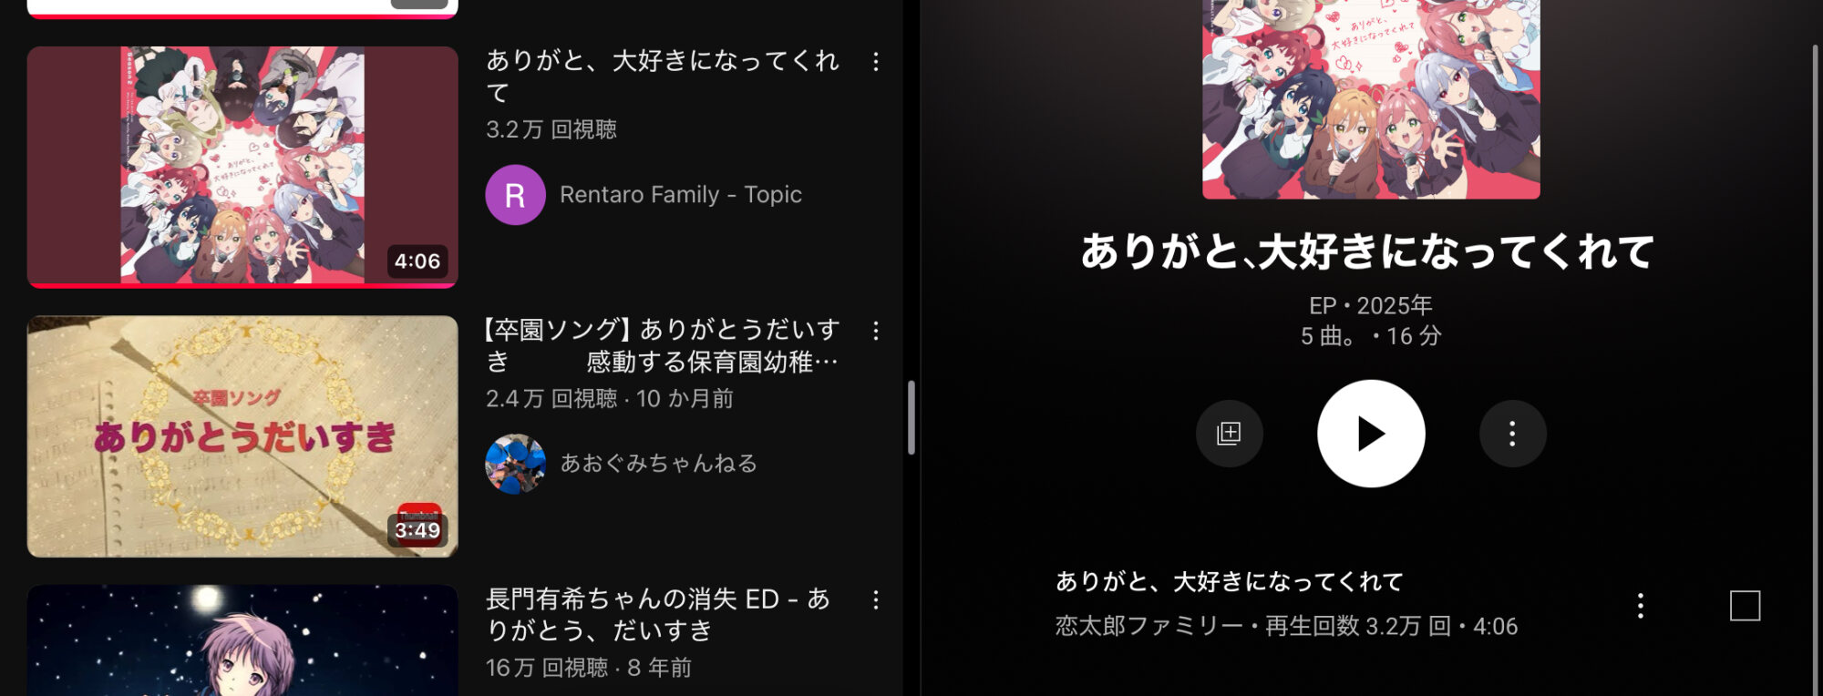The height and width of the screenshot is (696, 1823).
Task: Open the night sky anime girl thumbnail
Action: (242, 640)
